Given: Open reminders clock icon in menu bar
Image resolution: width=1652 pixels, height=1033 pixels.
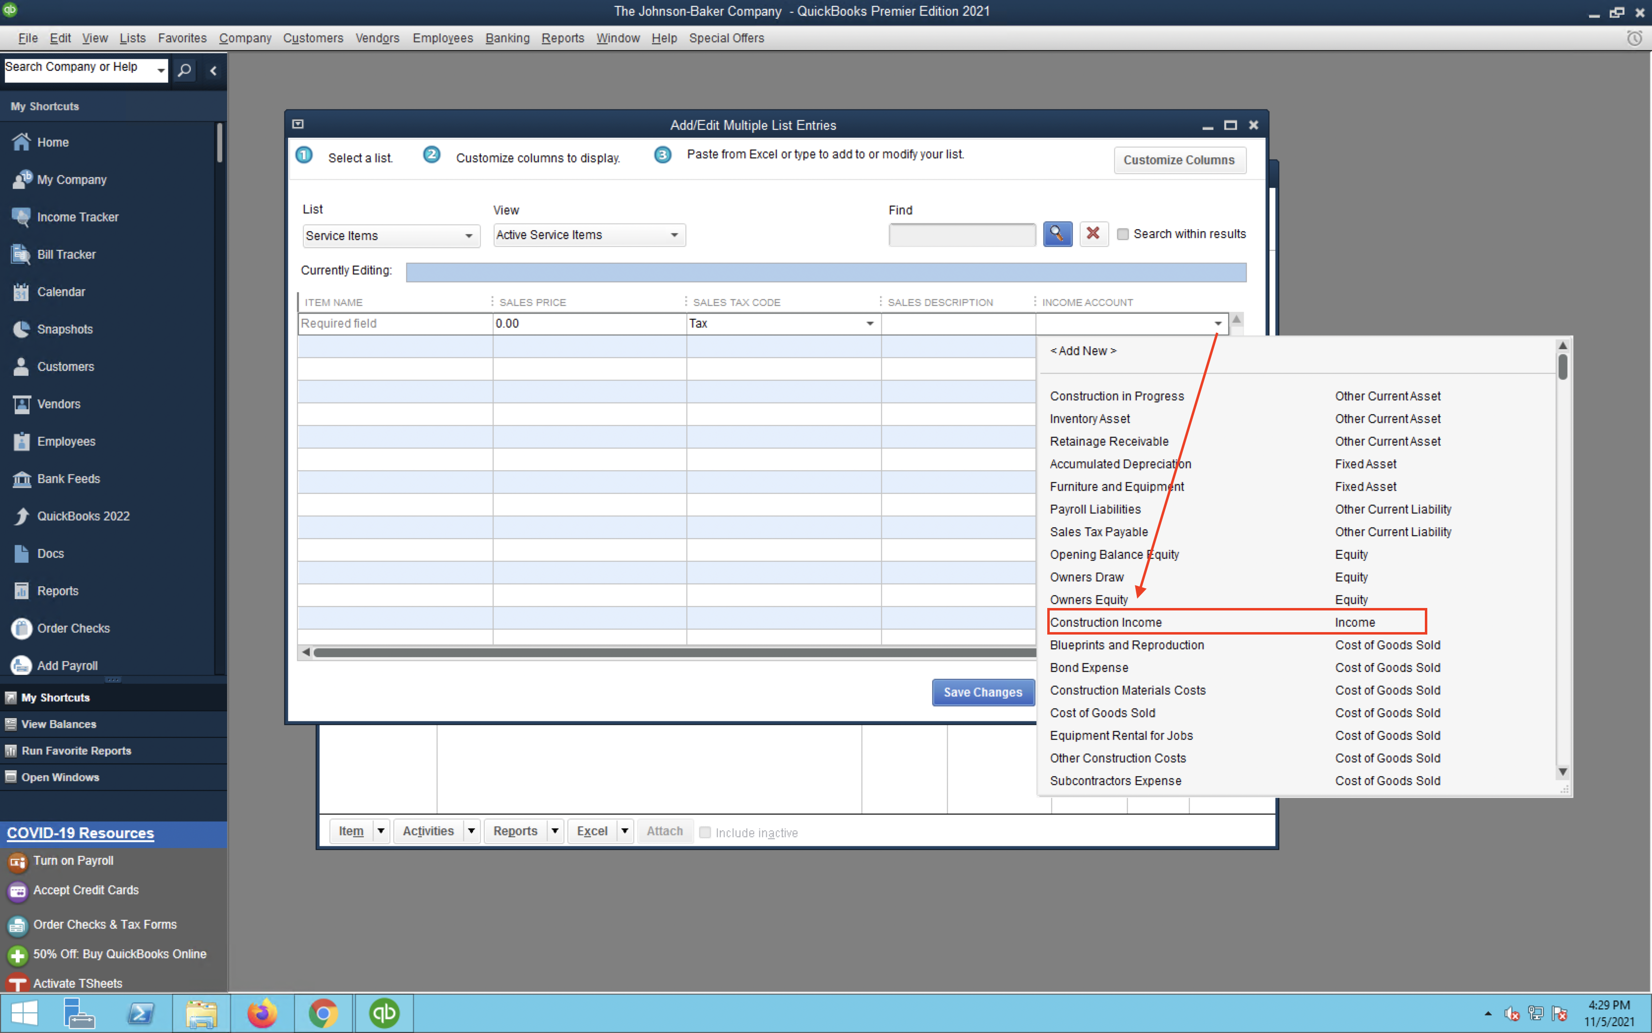Looking at the screenshot, I should click(x=1634, y=38).
